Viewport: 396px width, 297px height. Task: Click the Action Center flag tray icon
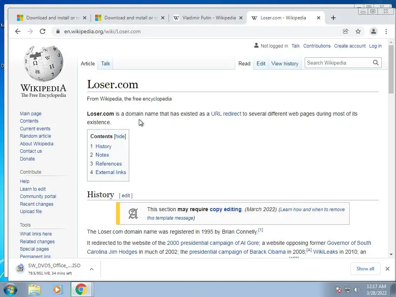[x=338, y=290]
